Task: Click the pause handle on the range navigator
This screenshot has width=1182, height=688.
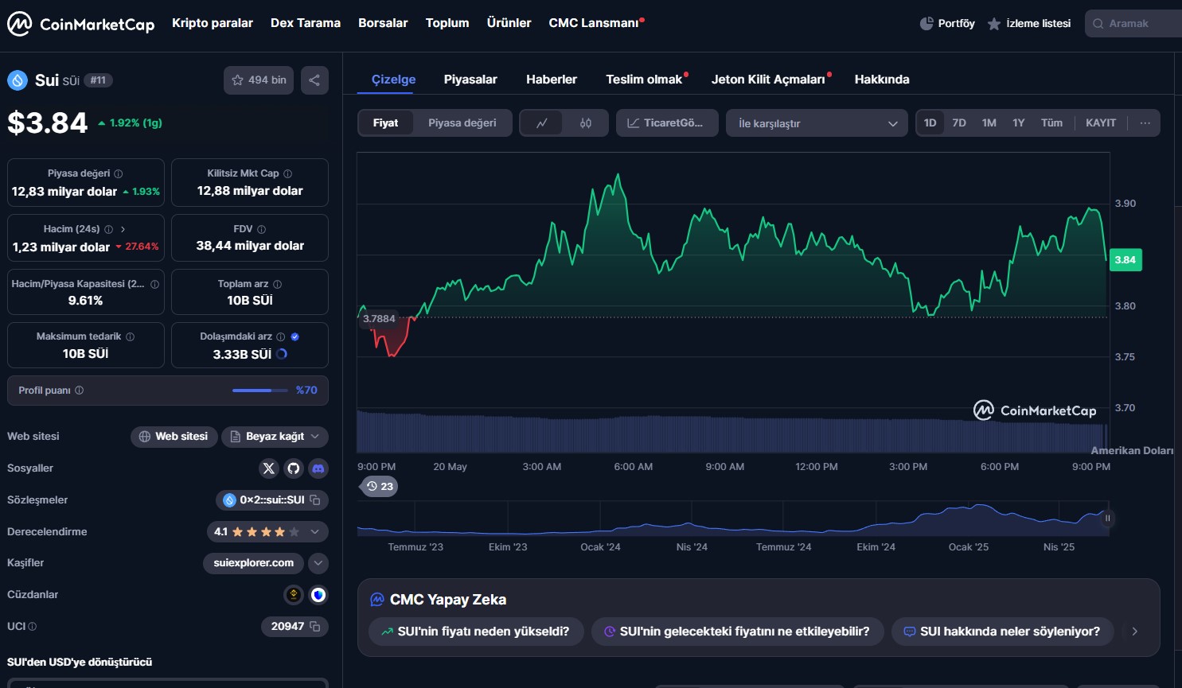Action: [x=1107, y=518]
